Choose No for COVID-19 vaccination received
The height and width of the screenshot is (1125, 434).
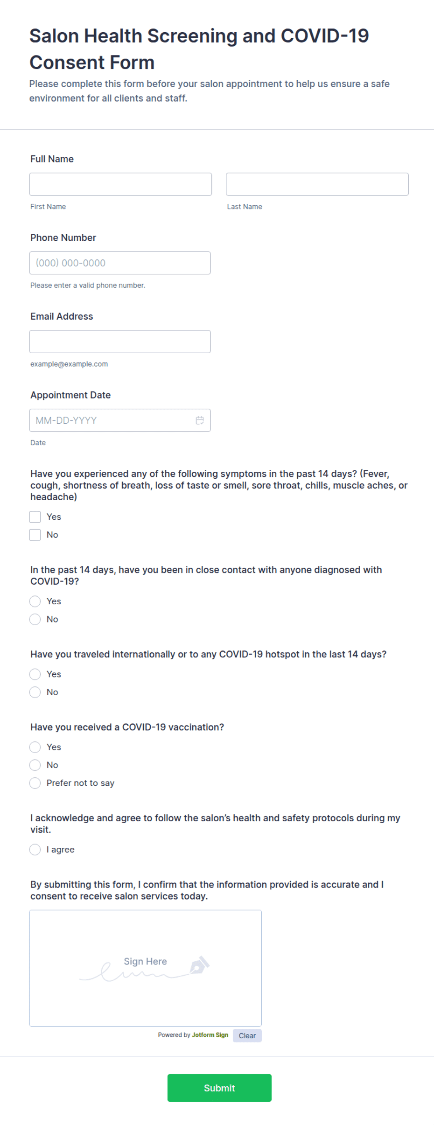click(35, 765)
